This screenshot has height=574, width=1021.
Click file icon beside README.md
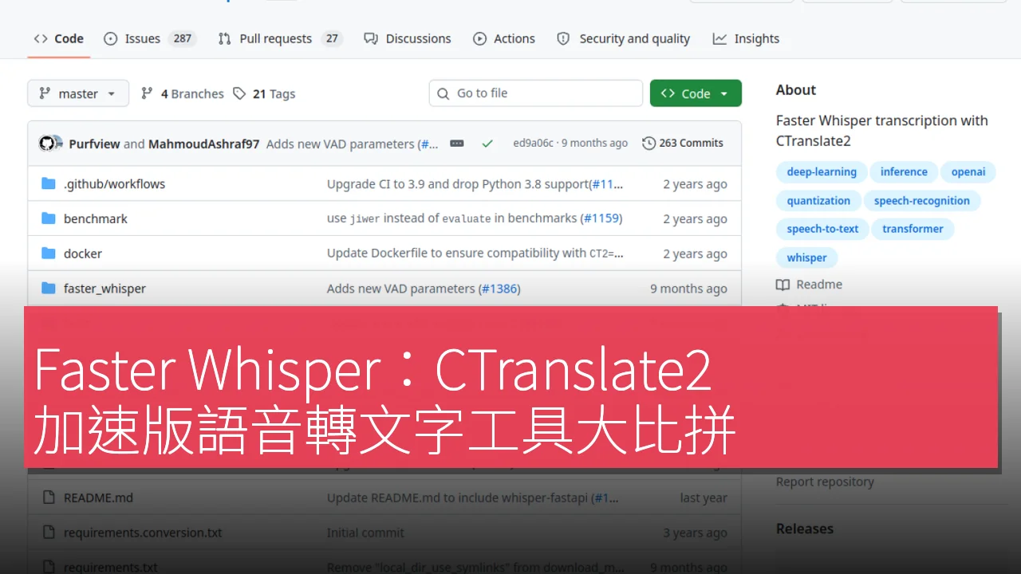[48, 497]
